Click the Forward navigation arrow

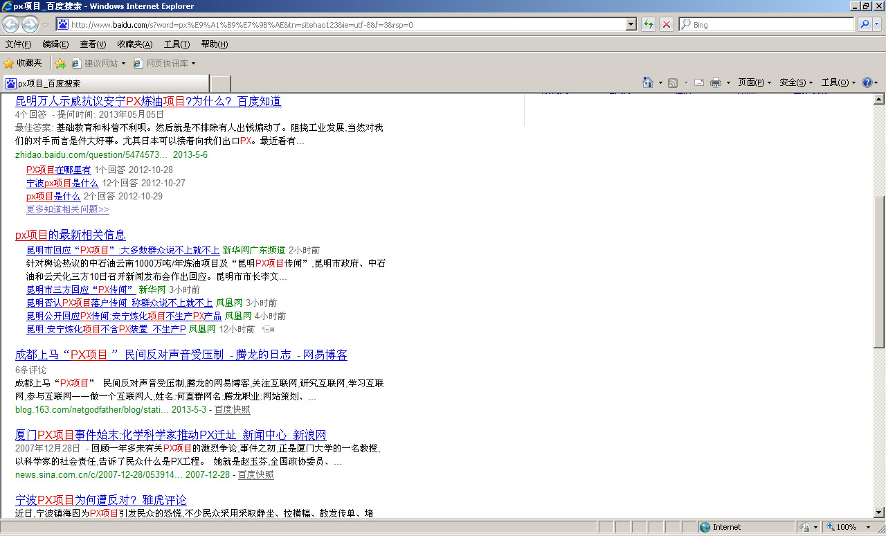(30, 25)
